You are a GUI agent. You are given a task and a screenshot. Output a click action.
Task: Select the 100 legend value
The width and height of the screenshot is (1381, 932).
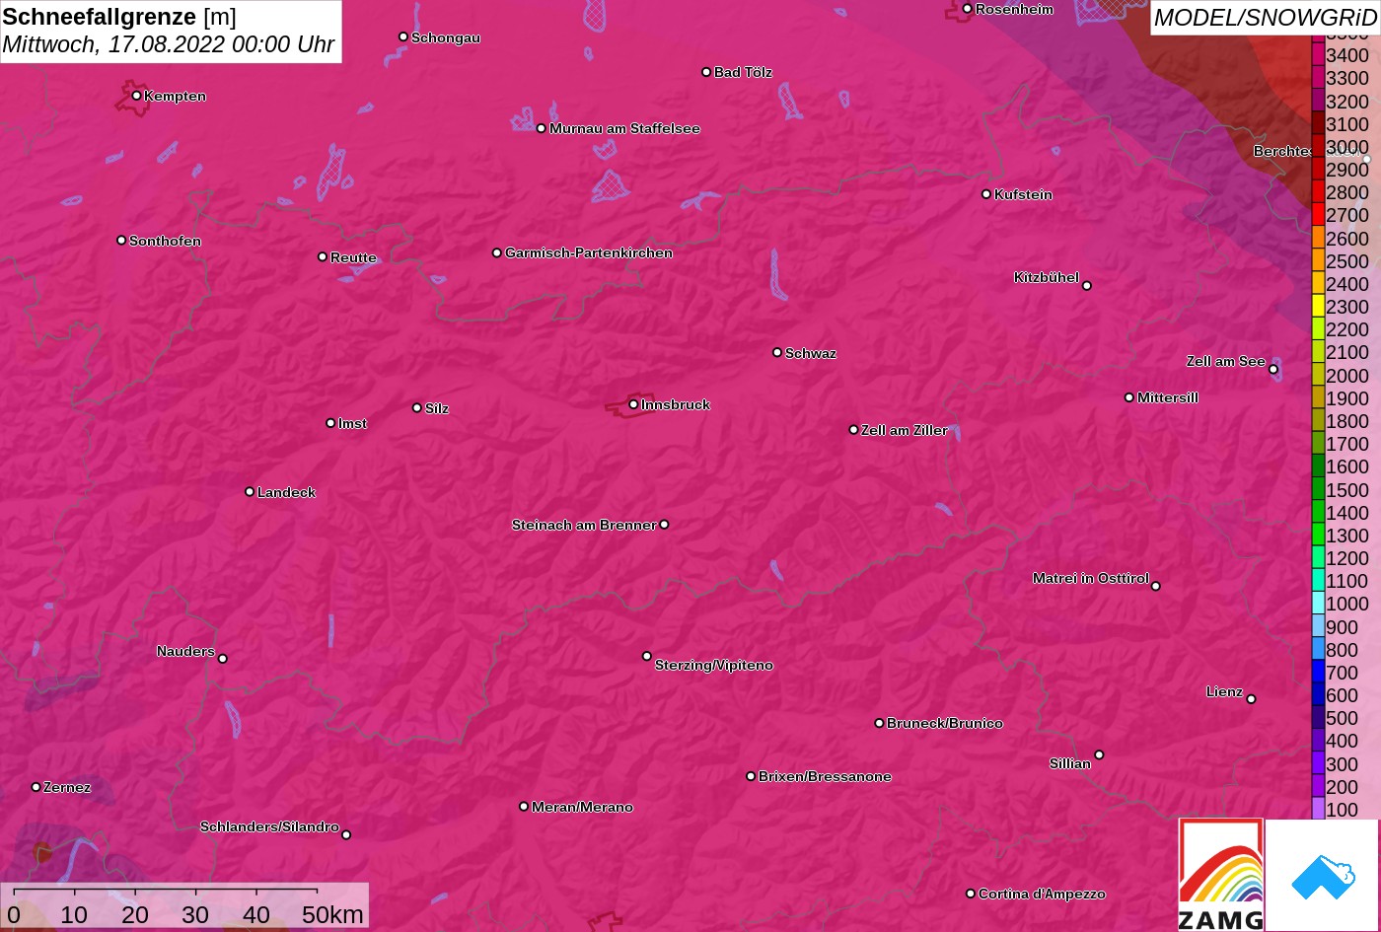(1342, 810)
